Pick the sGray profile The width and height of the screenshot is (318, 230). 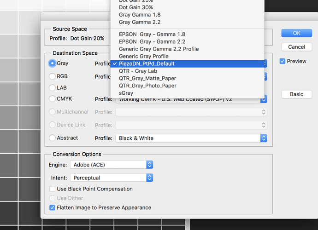126,93
